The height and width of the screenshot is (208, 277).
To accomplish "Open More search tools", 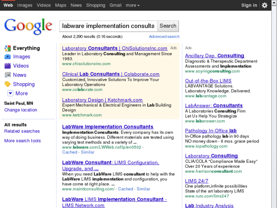I will pyautogui.click(x=22, y=141).
